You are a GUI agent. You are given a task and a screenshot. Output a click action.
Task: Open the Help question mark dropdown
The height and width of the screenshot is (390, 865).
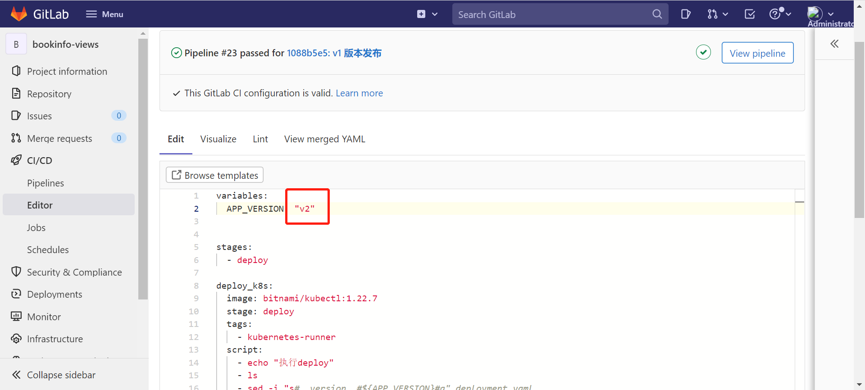tap(780, 14)
